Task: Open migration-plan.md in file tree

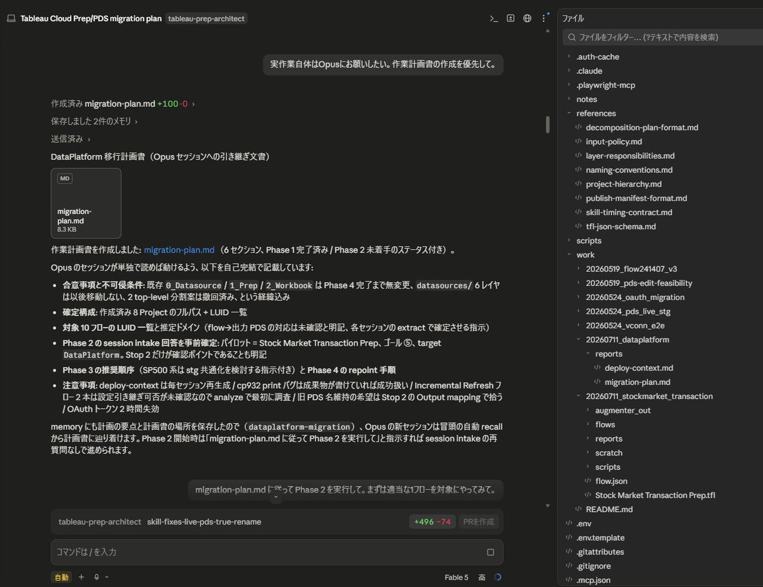Action: [x=638, y=382]
